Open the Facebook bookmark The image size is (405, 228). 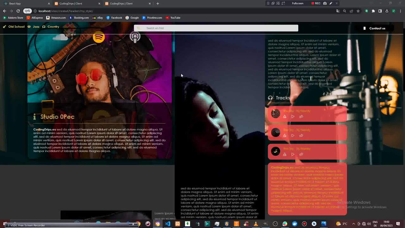pyautogui.click(x=114, y=18)
